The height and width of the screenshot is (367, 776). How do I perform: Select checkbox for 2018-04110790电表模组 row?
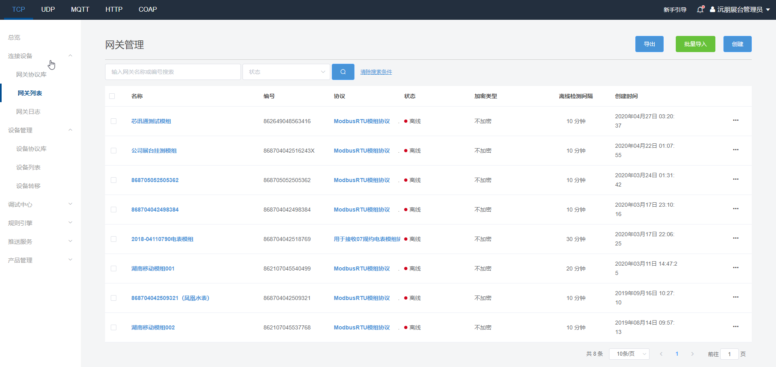(114, 239)
